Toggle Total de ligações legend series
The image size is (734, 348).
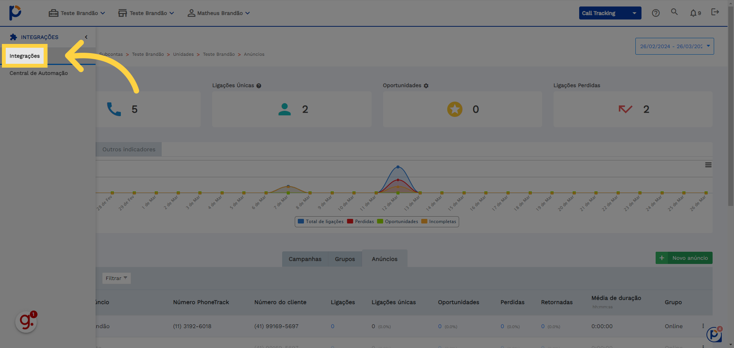320,222
